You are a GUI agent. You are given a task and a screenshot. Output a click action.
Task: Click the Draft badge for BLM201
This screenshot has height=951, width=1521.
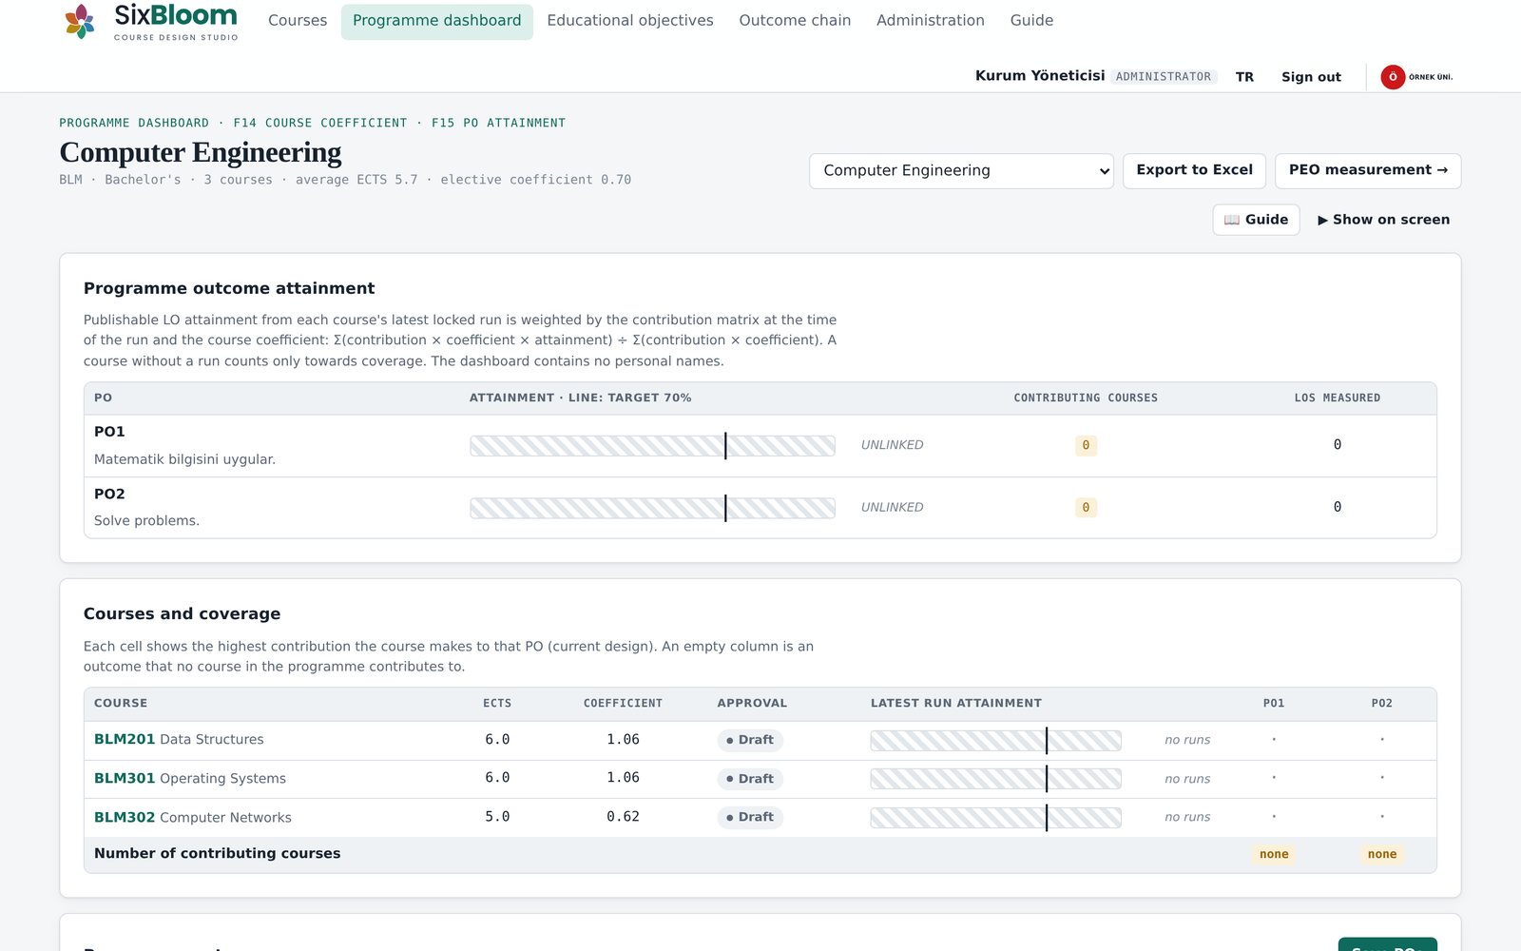point(750,740)
